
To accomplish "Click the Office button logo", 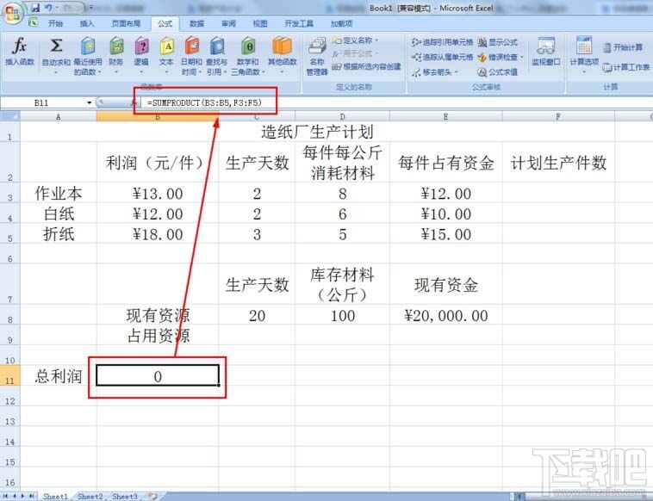I will (x=12, y=13).
